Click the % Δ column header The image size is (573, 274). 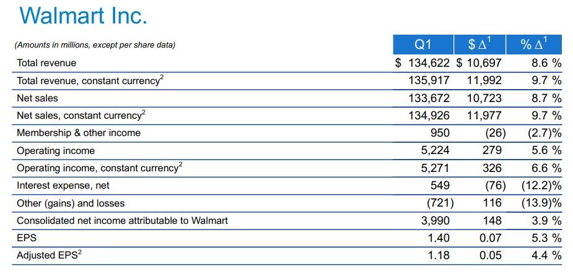click(x=533, y=45)
